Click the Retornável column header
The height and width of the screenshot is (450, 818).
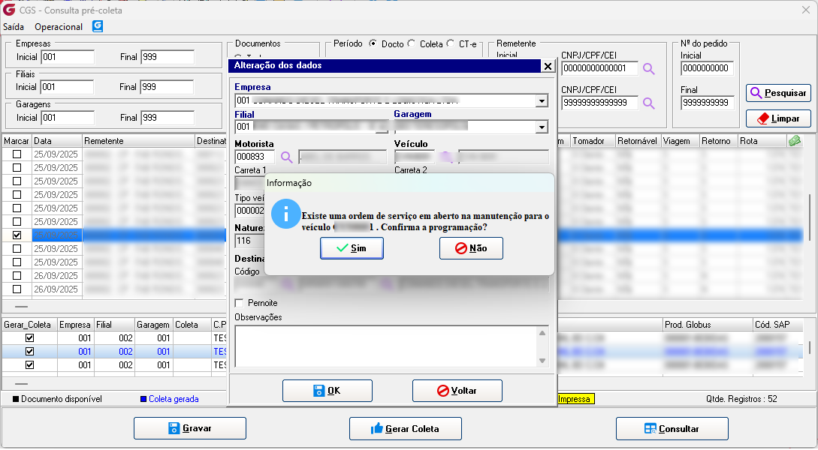pos(638,141)
